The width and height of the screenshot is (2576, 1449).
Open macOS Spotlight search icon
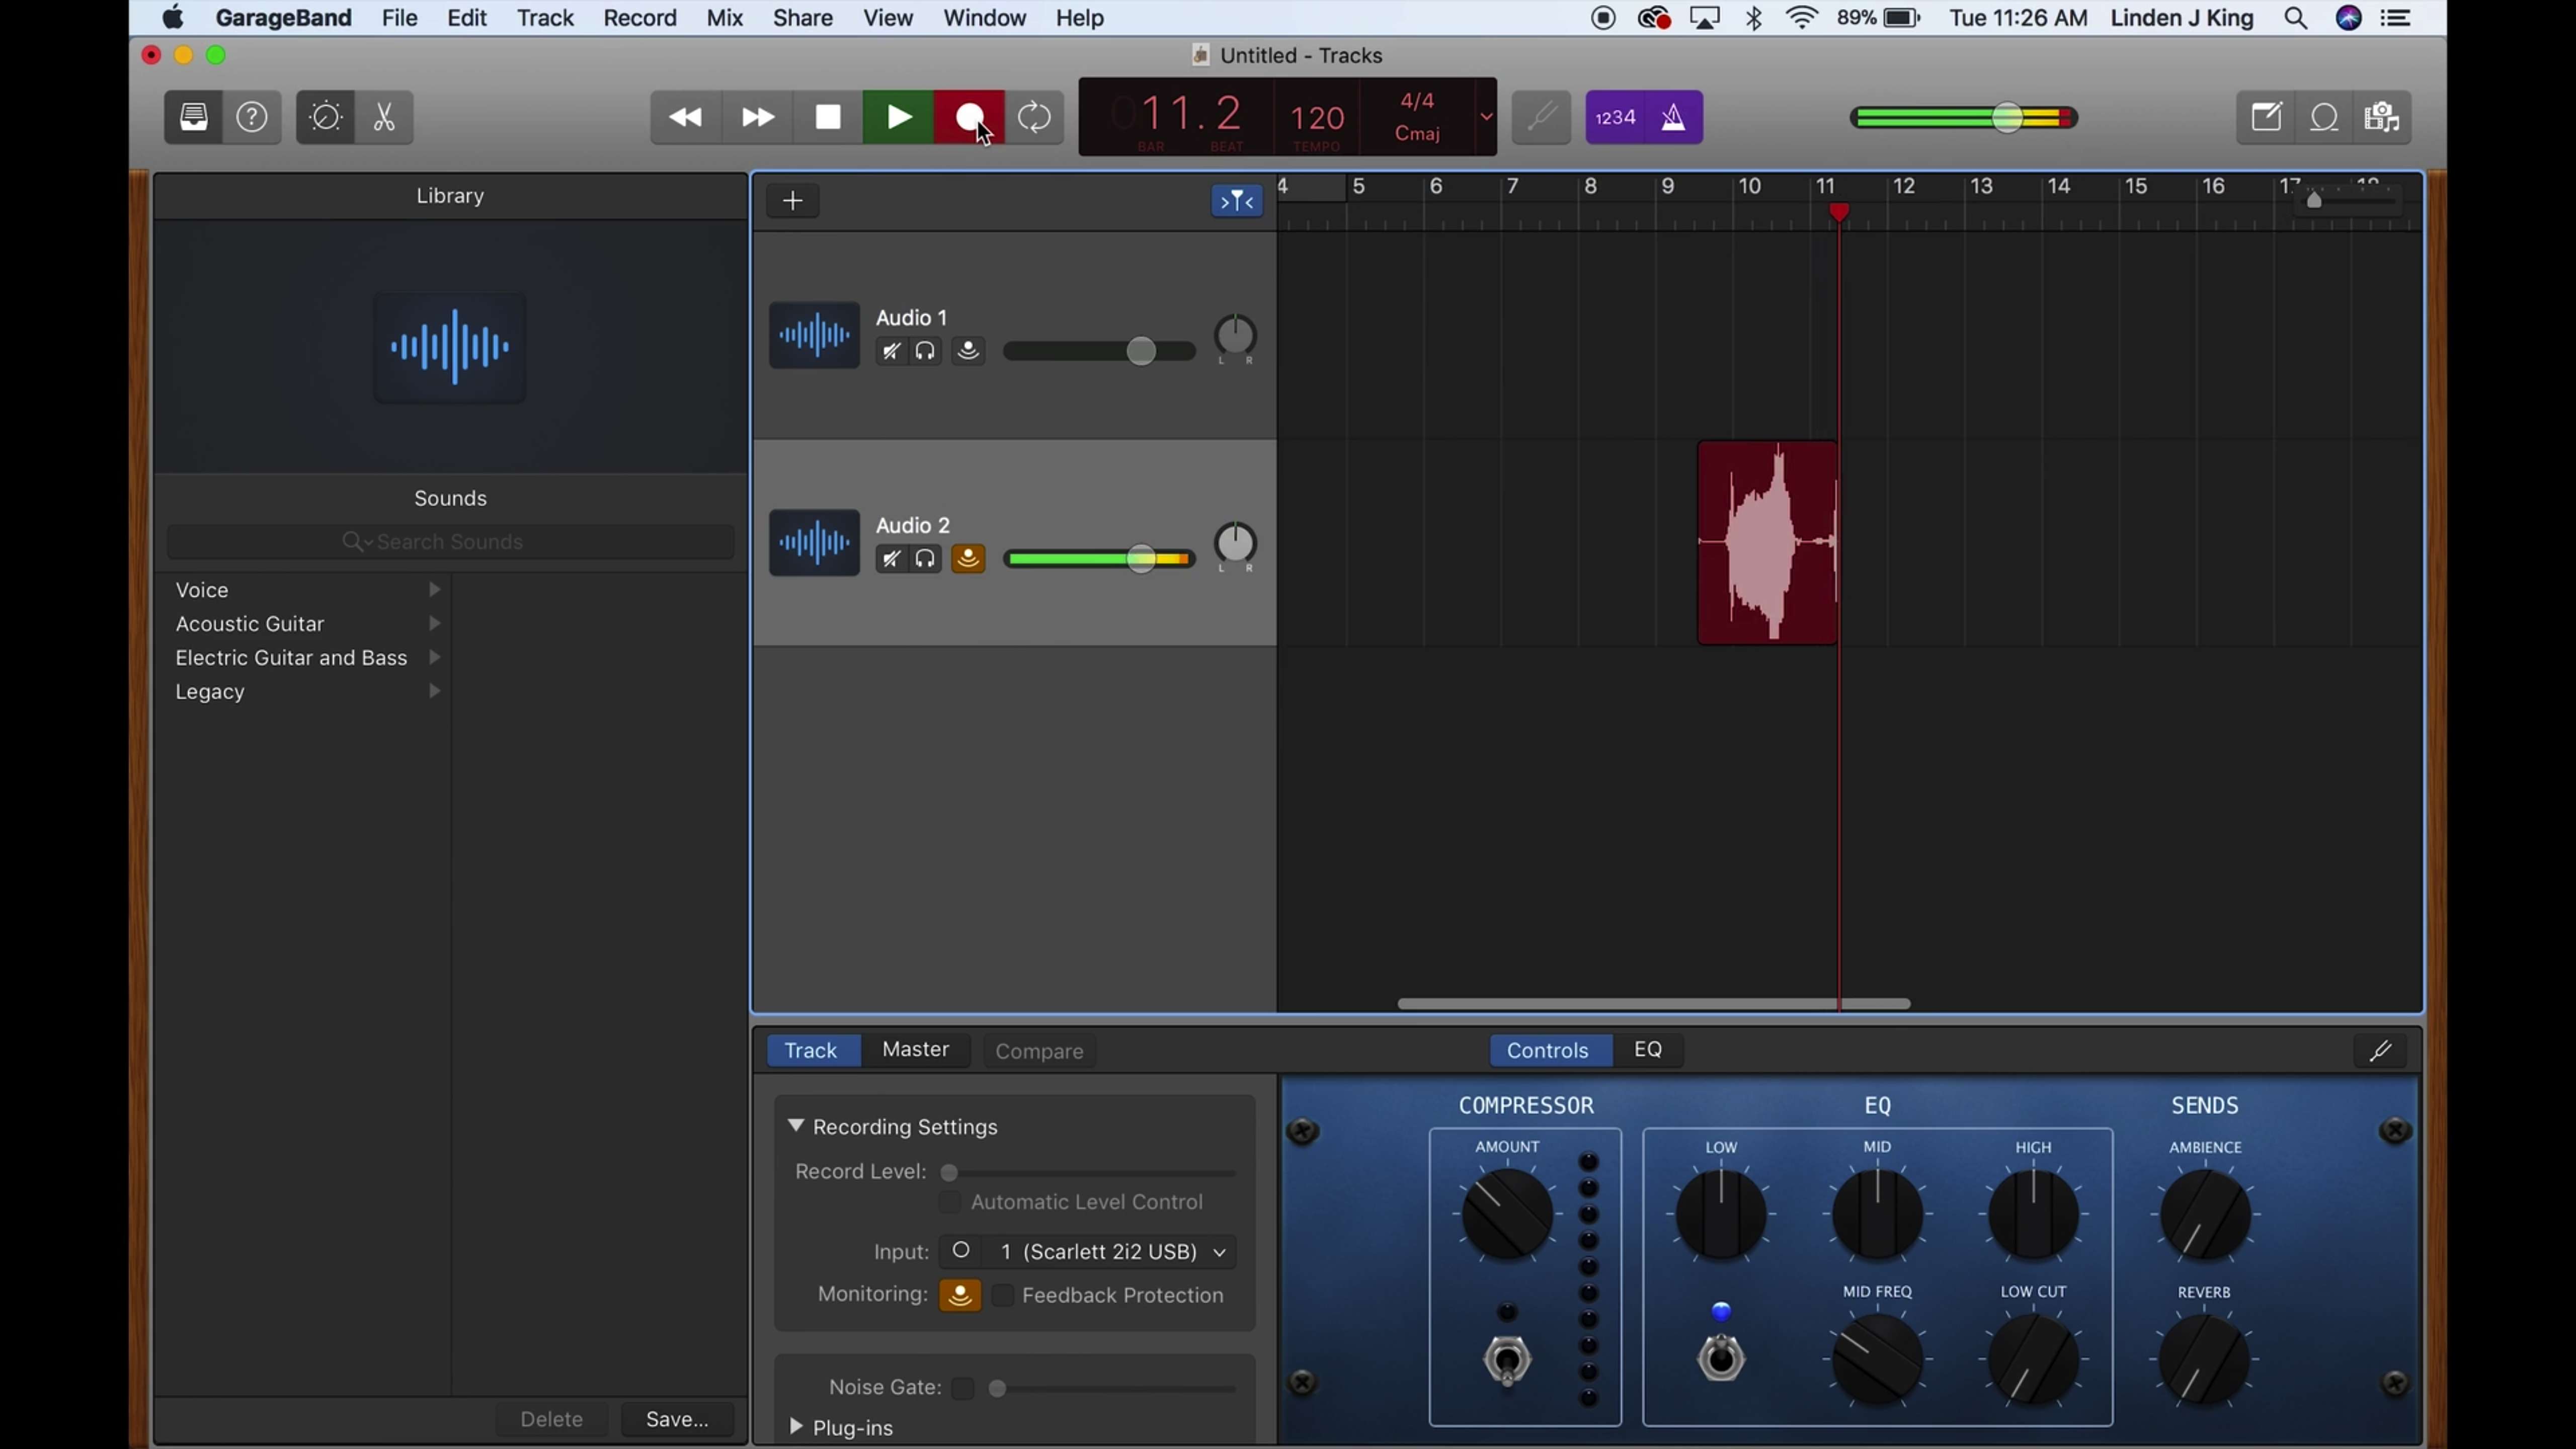tap(2296, 18)
